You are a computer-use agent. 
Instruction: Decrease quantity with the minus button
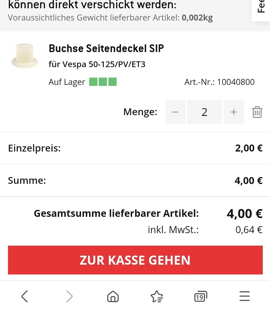tap(175, 112)
